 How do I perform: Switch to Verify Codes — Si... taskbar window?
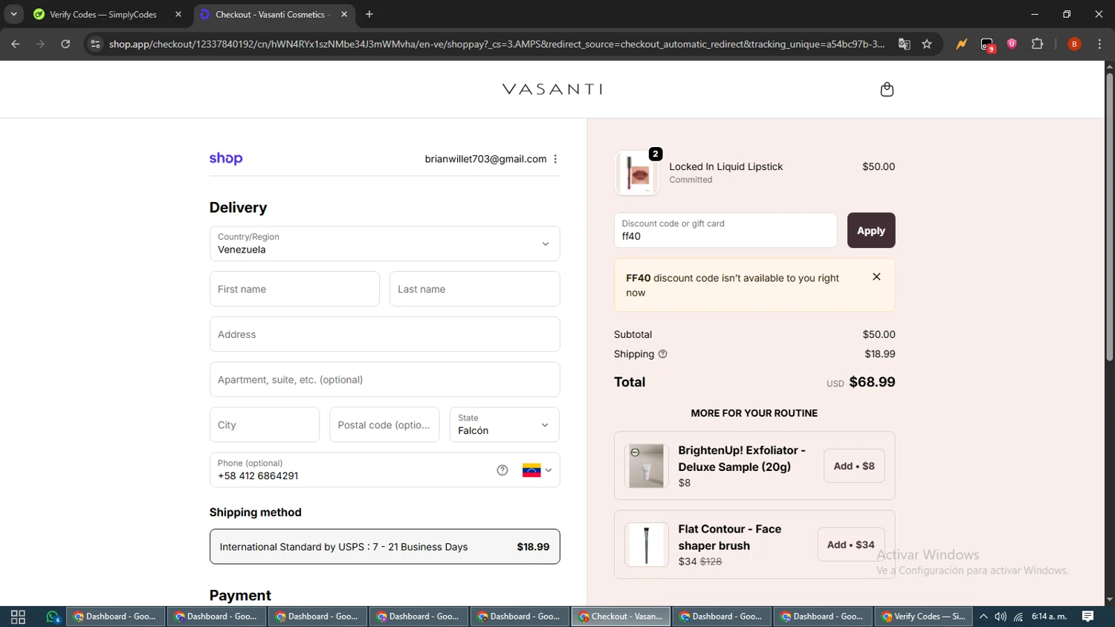pos(924,617)
